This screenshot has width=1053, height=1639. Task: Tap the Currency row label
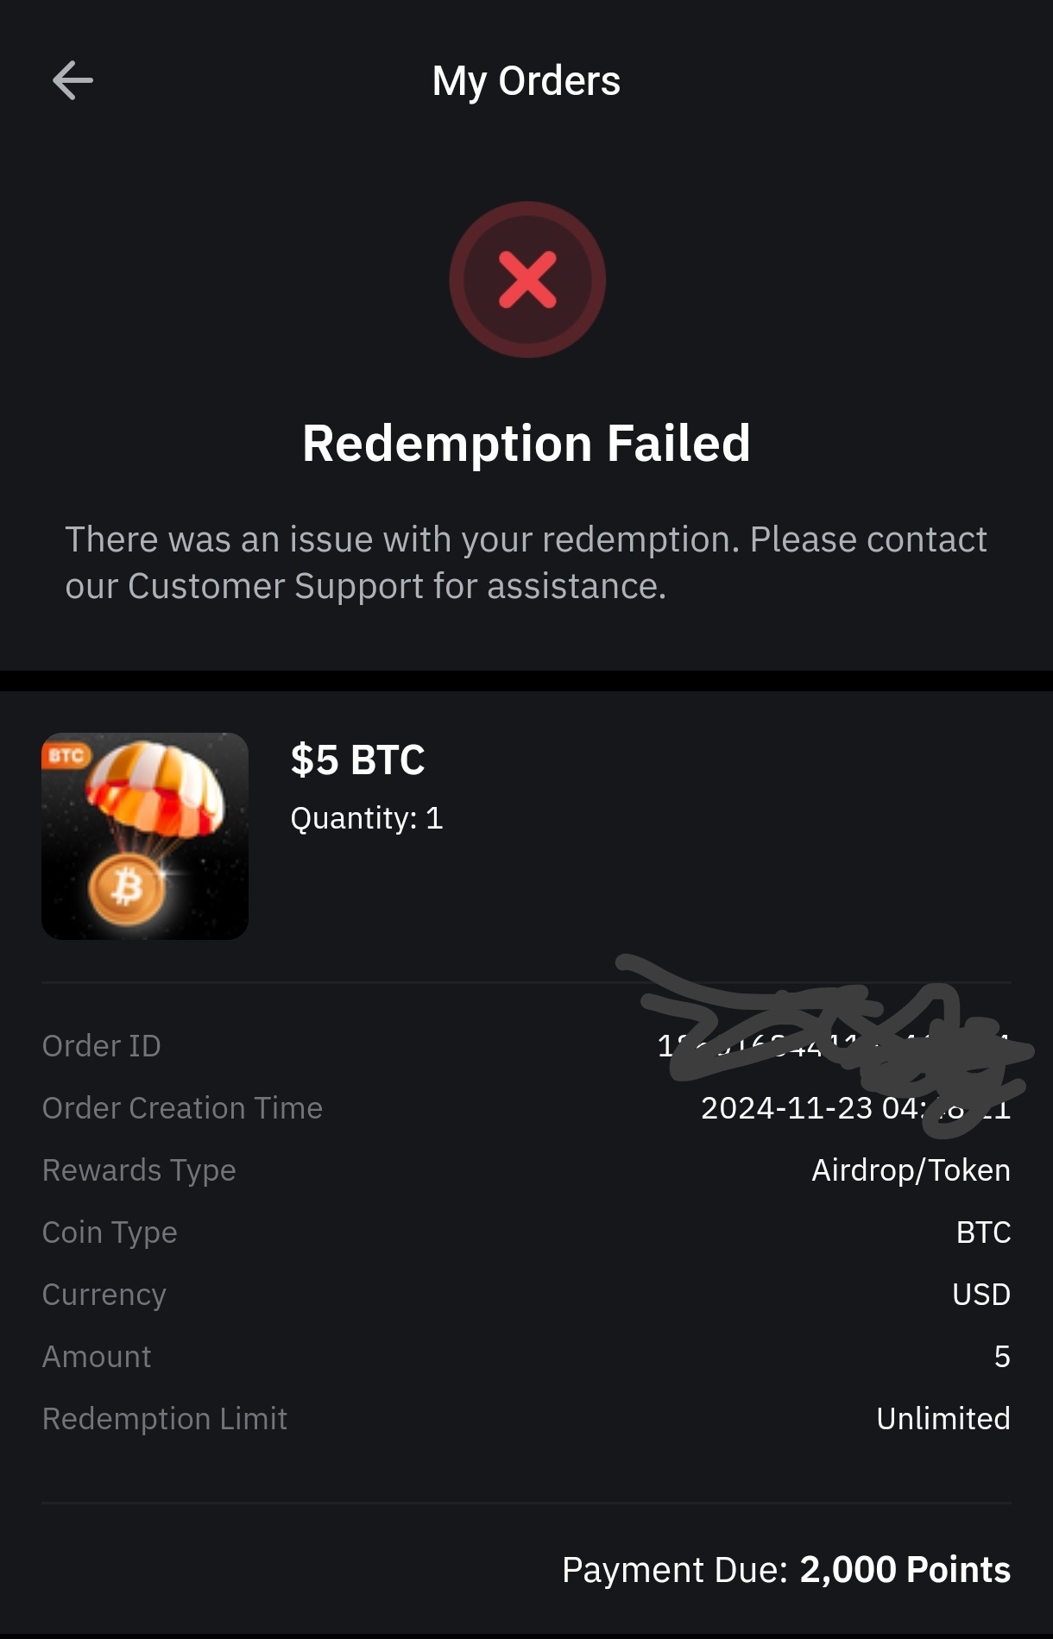104,1295
